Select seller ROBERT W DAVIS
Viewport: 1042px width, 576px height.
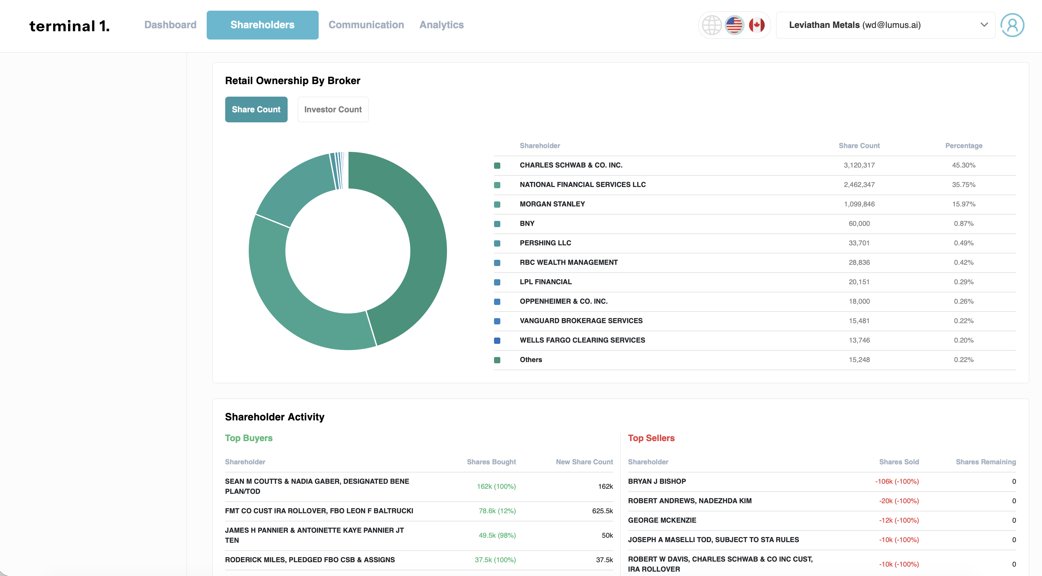tap(720, 564)
